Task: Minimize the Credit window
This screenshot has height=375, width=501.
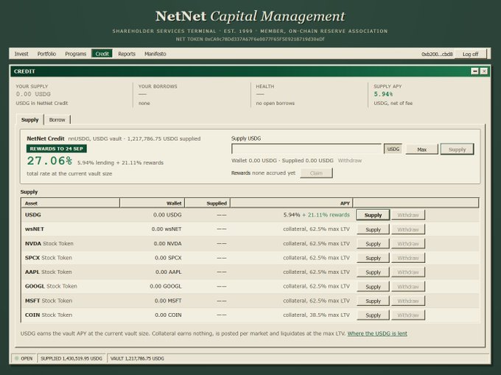Action: click(x=474, y=71)
